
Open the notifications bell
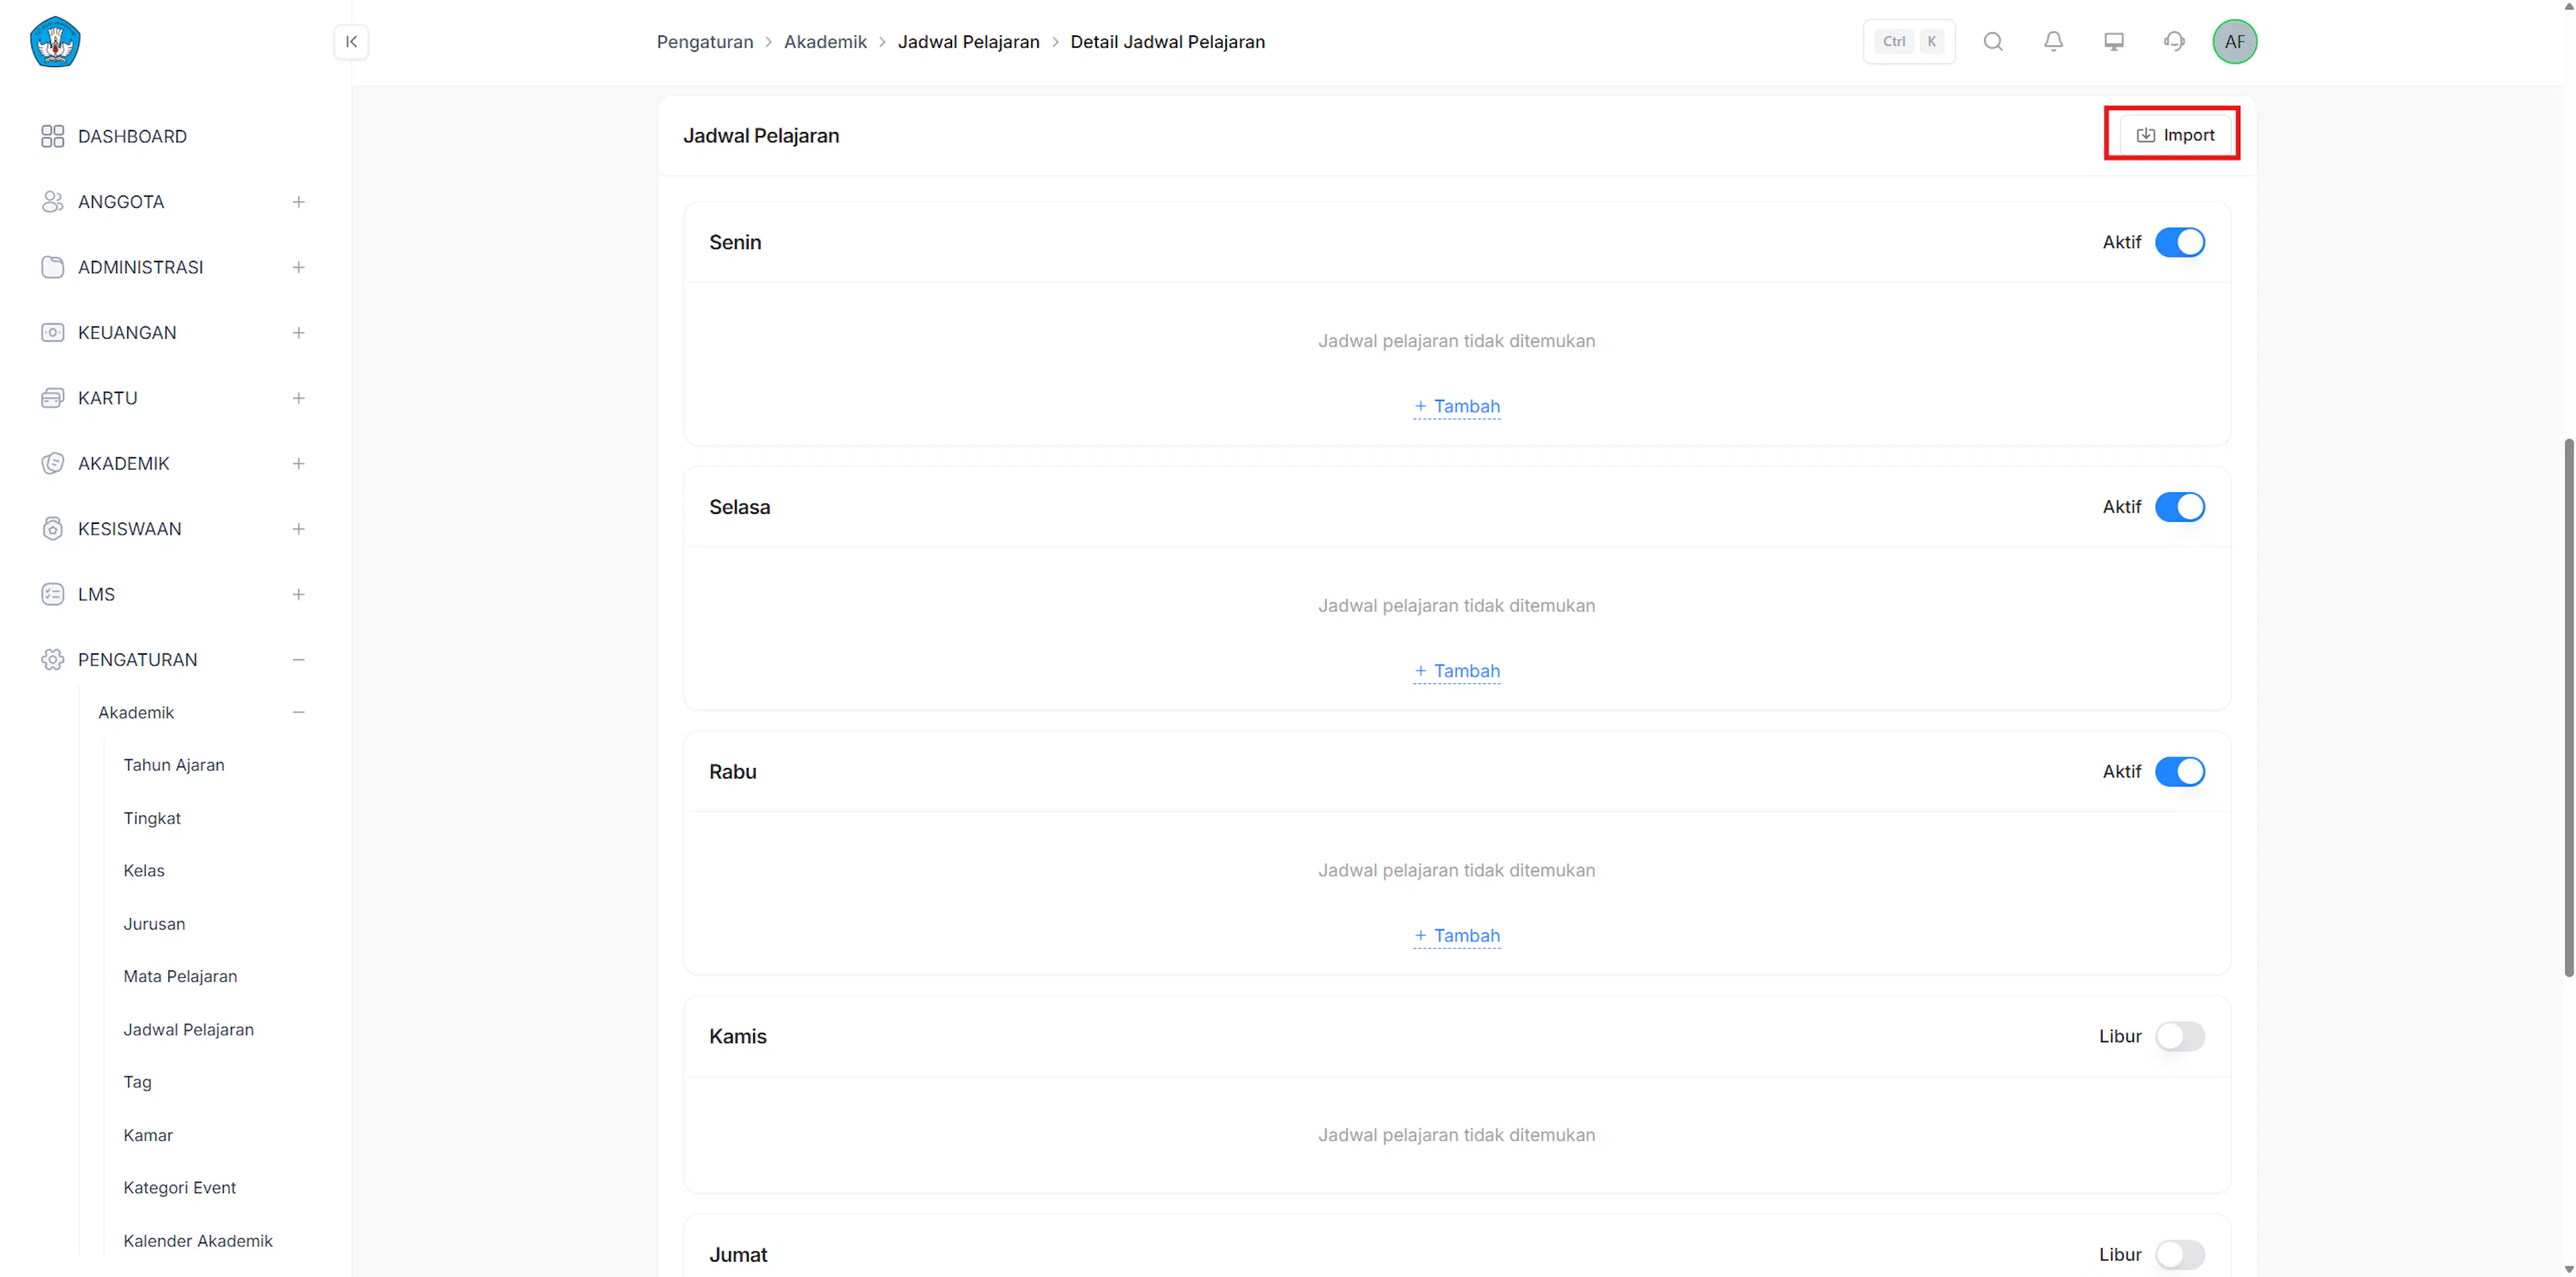tap(2053, 42)
